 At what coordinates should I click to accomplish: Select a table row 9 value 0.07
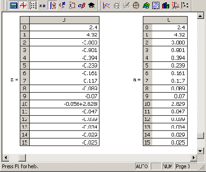pyautogui.click(x=170, y=96)
